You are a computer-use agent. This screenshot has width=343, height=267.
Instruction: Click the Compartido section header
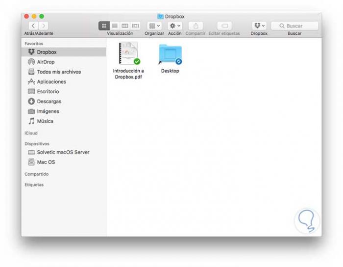pyautogui.click(x=37, y=174)
